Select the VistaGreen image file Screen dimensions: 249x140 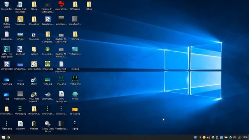pyautogui.click(x=47, y=110)
